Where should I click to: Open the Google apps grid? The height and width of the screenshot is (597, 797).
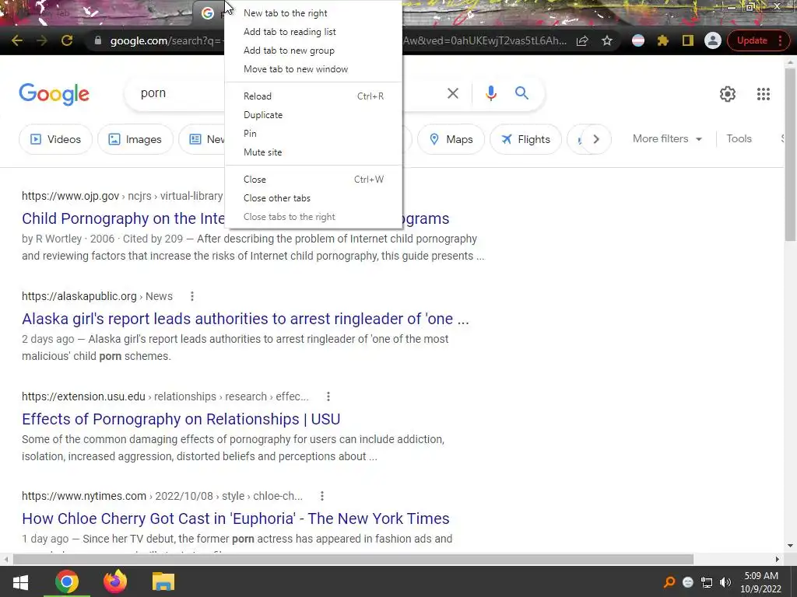pyautogui.click(x=763, y=94)
